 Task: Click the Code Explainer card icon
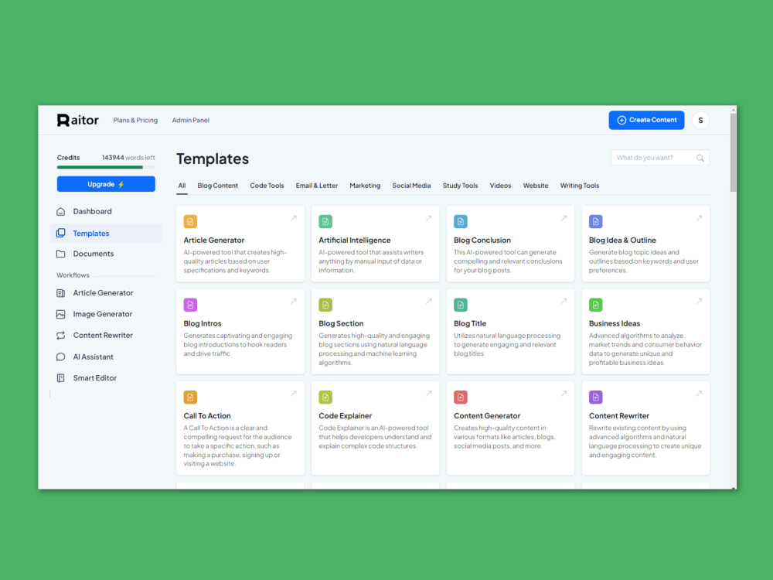coord(325,397)
